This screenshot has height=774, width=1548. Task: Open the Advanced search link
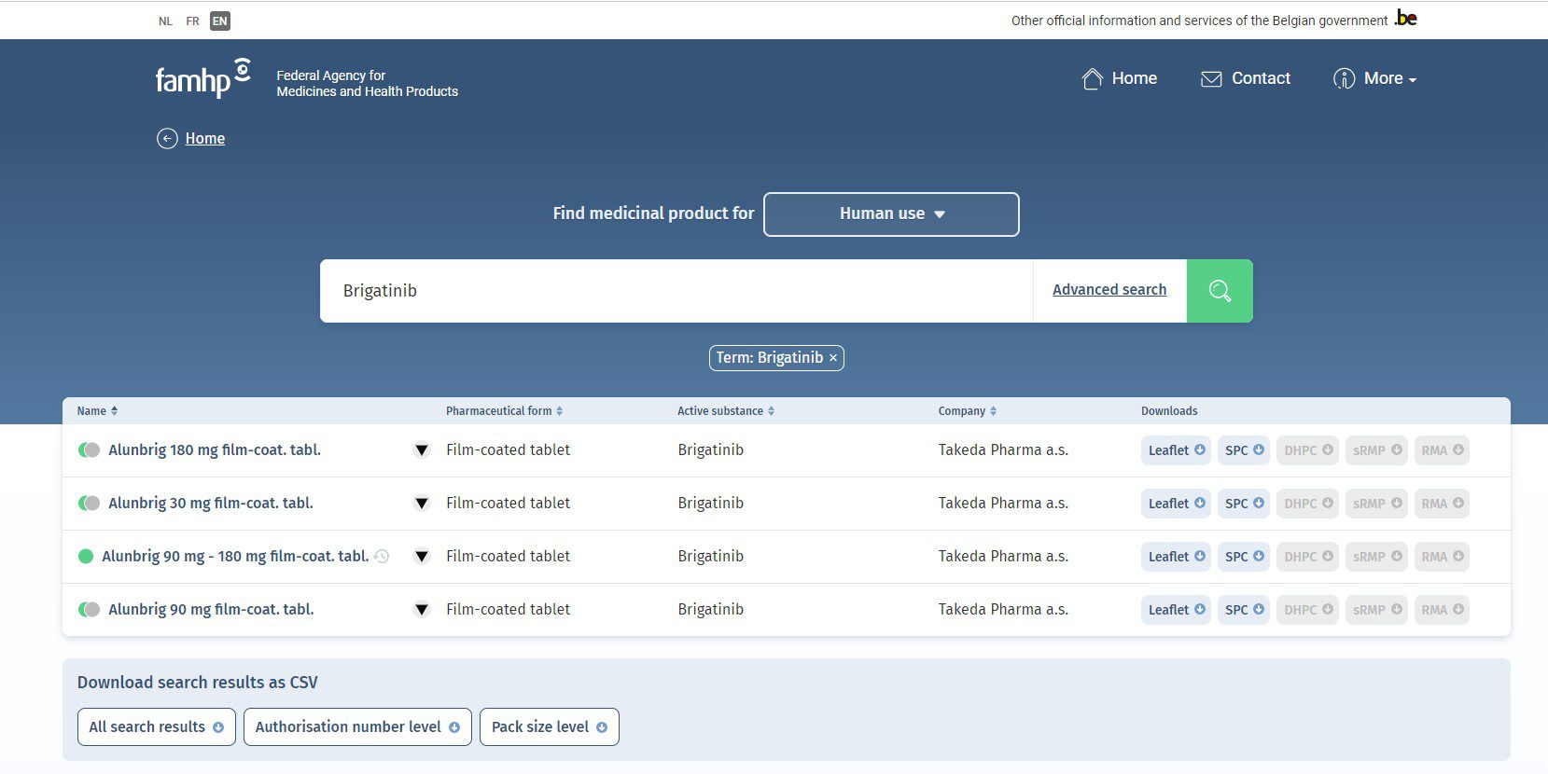(x=1109, y=290)
